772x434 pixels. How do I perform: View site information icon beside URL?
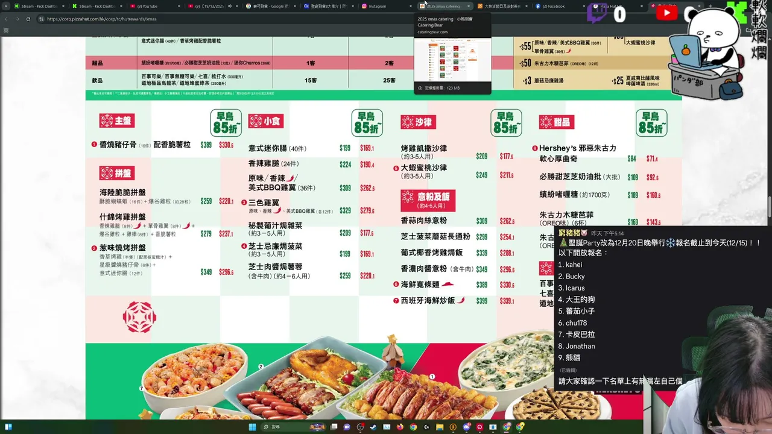pyautogui.click(x=41, y=19)
